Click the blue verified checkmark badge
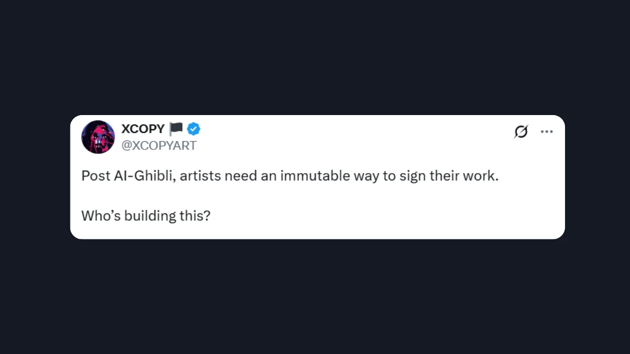This screenshot has height=354, width=630. point(193,129)
